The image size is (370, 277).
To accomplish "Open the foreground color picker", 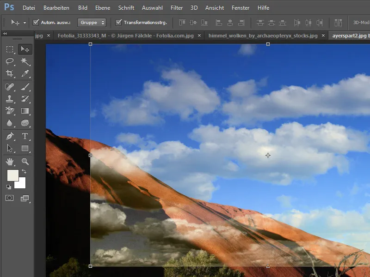I will pos(13,175).
